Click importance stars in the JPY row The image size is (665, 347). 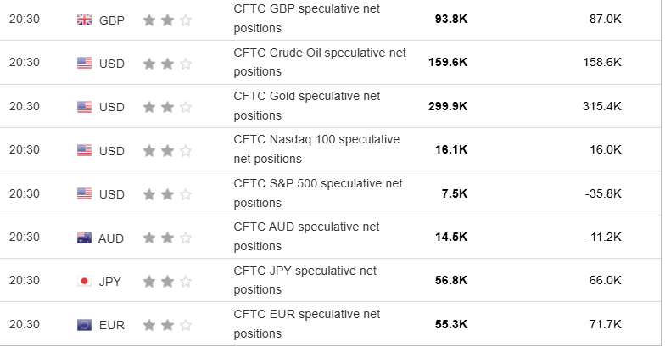(167, 282)
